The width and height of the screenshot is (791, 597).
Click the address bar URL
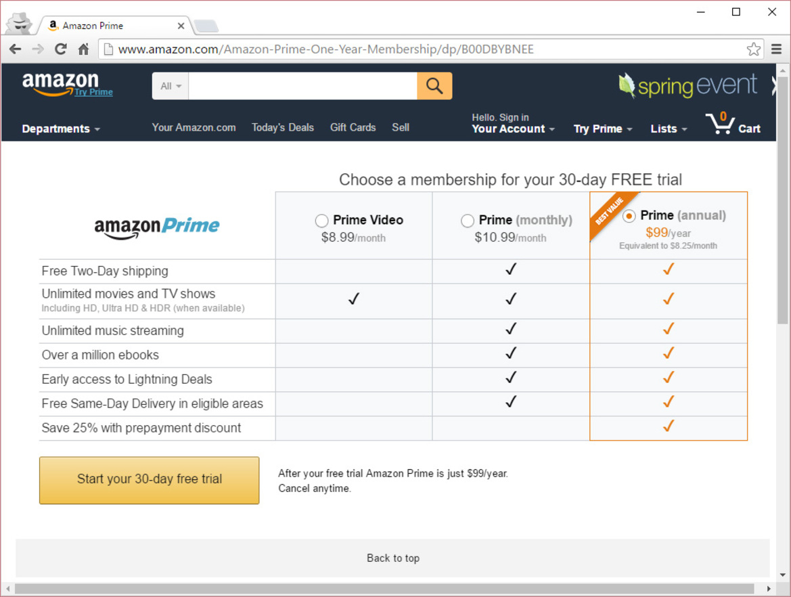326,49
